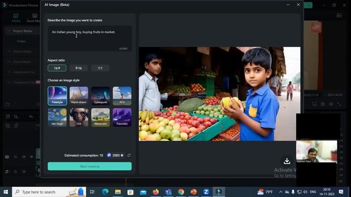Select the ACG image style

point(122,96)
